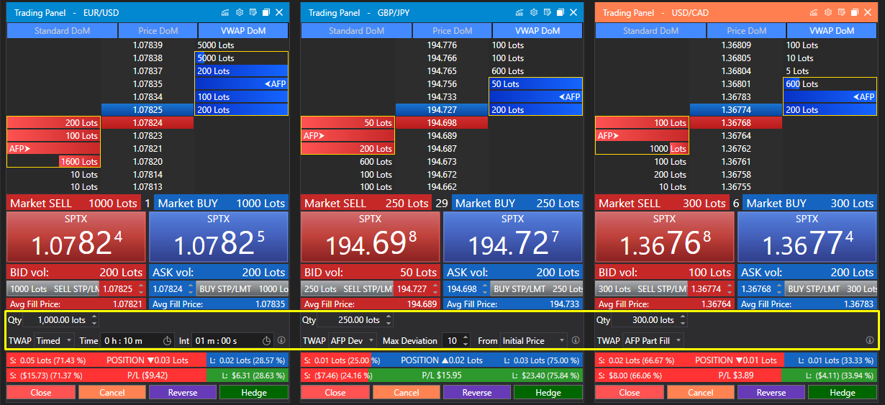Viewport: 885px width, 405px height.
Task: Click info icon in USD/CAD TWAP row
Action: tap(870, 340)
